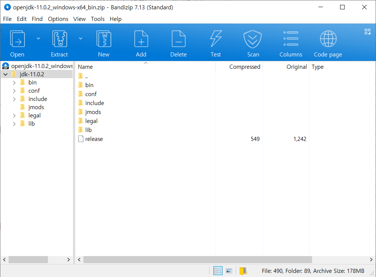
Task: Click the status bar archive size text
Action: [x=339, y=271]
